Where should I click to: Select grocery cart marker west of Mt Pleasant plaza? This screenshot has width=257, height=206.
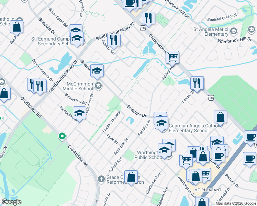tap(186, 160)
